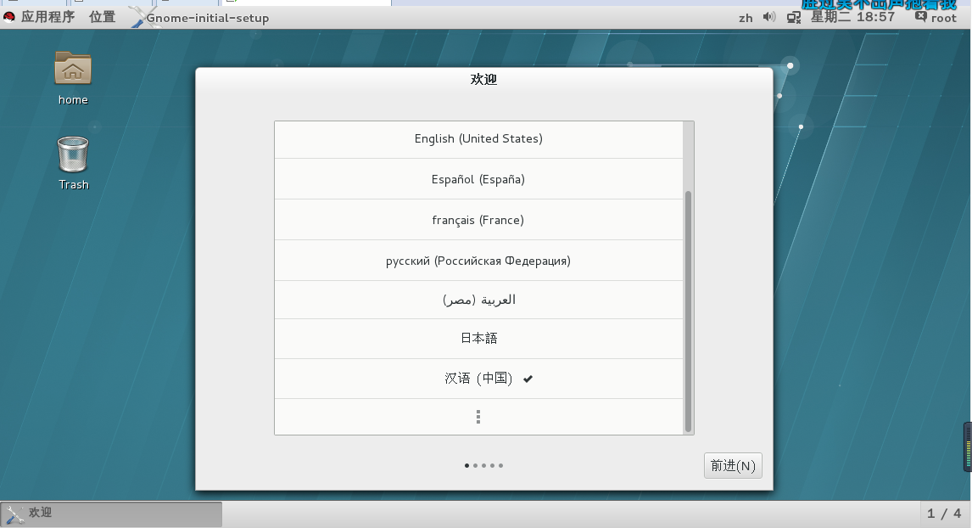Open the 位置 menu

103,17
